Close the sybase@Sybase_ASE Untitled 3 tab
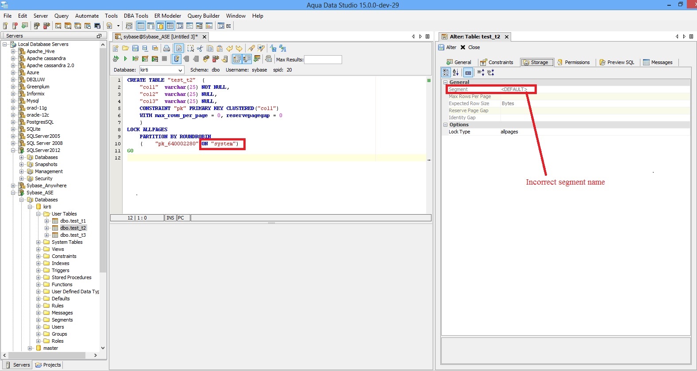The image size is (697, 371). pos(204,37)
